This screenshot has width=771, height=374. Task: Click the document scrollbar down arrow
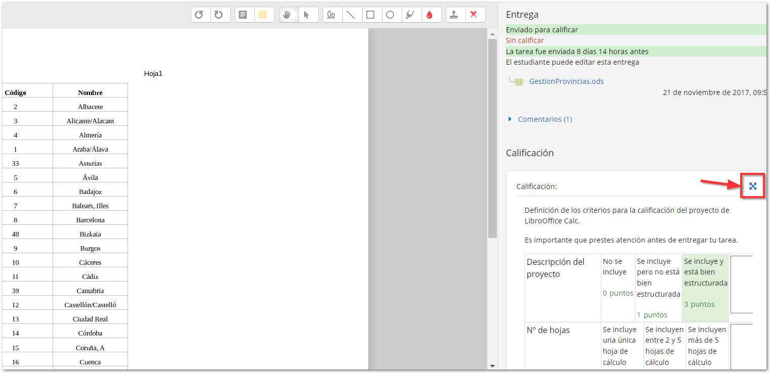click(x=492, y=365)
